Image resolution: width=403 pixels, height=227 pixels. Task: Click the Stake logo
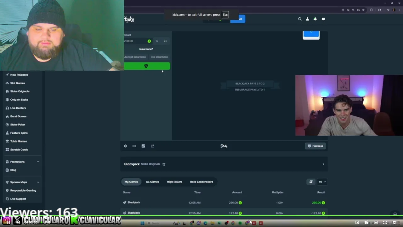[x=129, y=19]
